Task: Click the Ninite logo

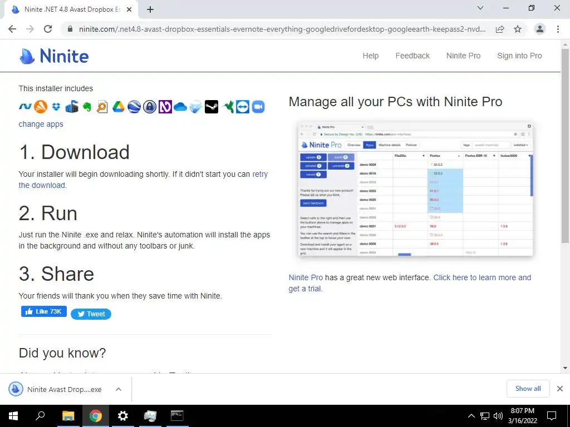Action: (x=54, y=56)
